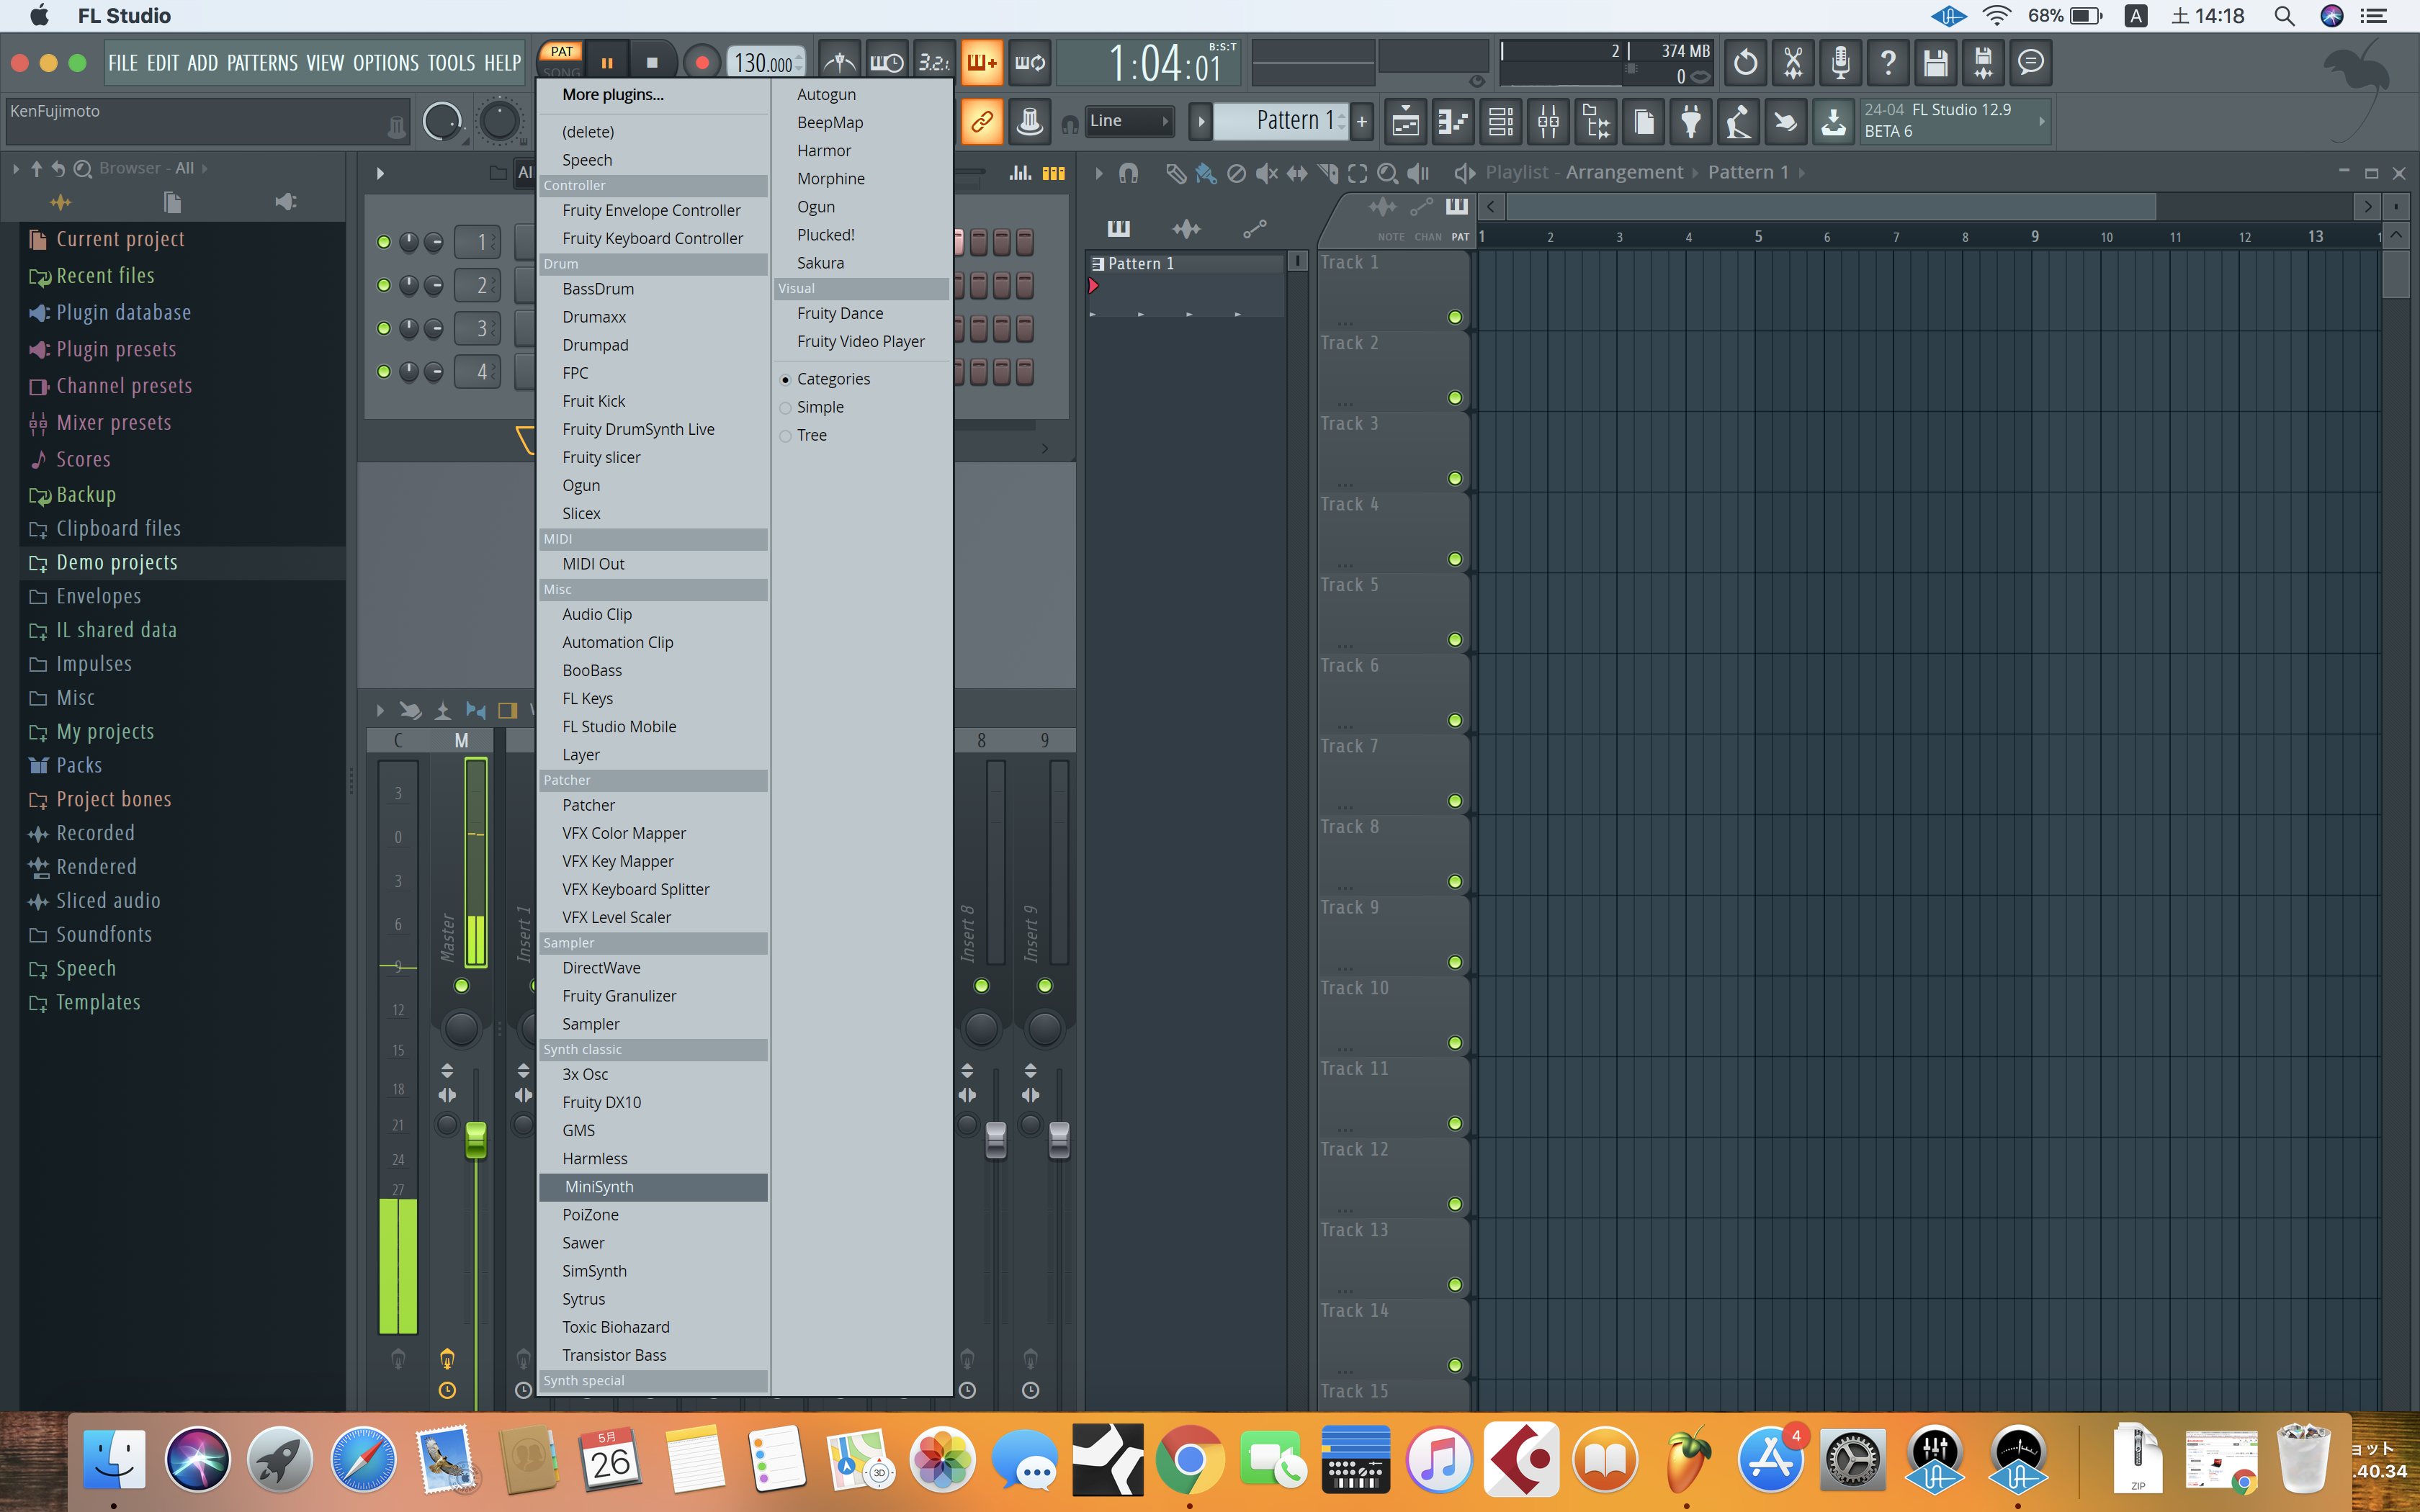2420x1512 pixels.
Task: Open the Piano roll view icon
Action: (1452, 122)
